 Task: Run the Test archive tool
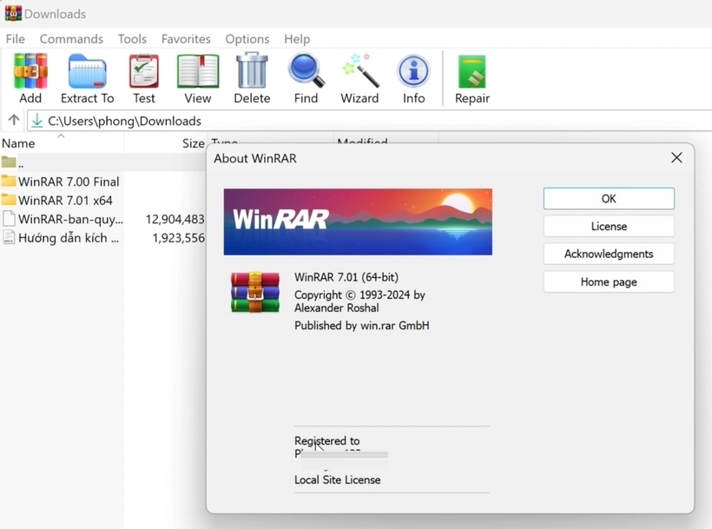pyautogui.click(x=144, y=78)
